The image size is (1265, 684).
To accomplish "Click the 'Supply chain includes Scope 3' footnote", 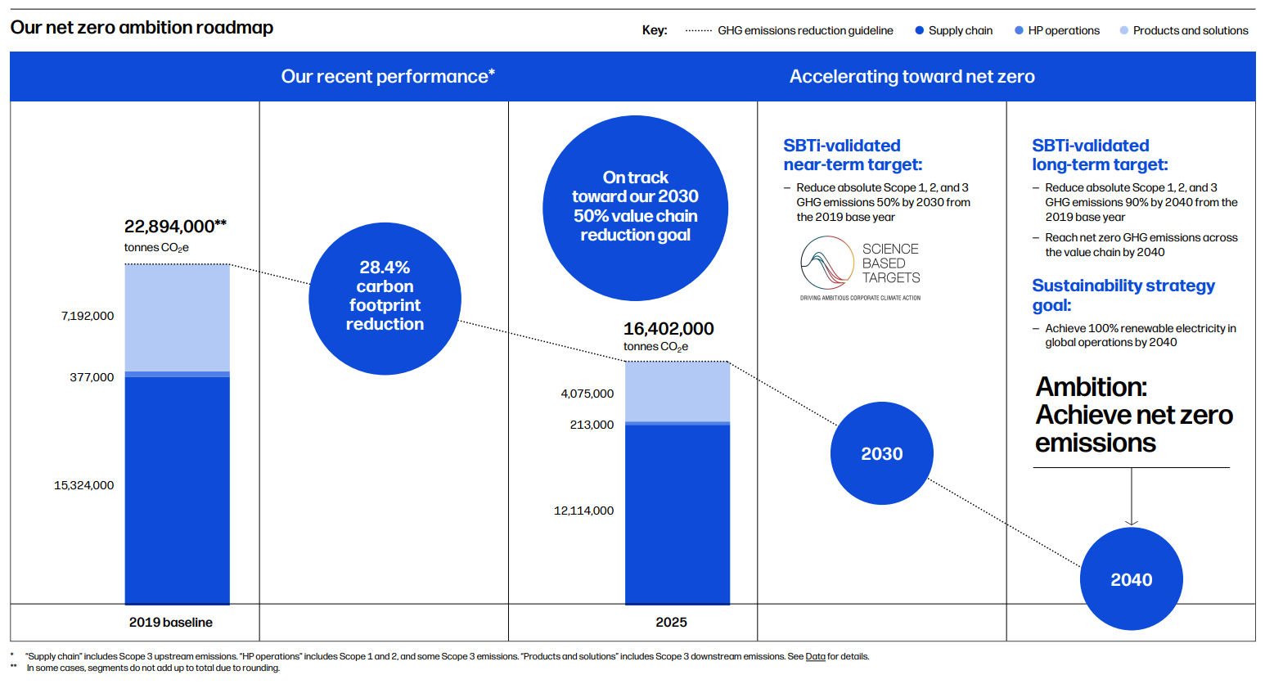I will (x=447, y=656).
